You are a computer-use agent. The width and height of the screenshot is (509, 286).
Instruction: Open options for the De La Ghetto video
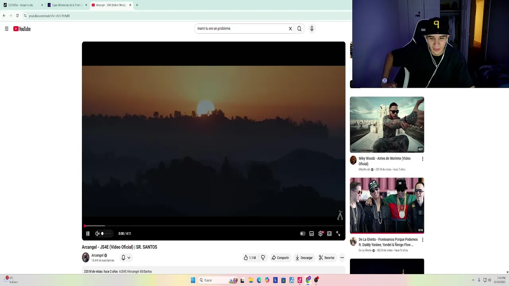pyautogui.click(x=422, y=240)
